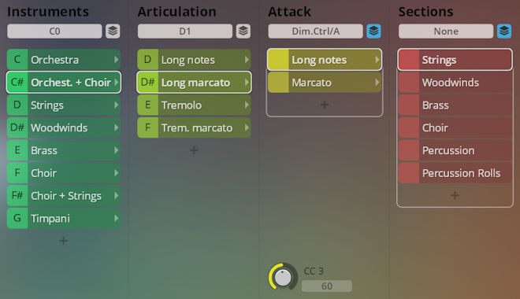This screenshot has height=299, width=520.
Task: Add a new articulation with plus icon
Action: tap(194, 150)
